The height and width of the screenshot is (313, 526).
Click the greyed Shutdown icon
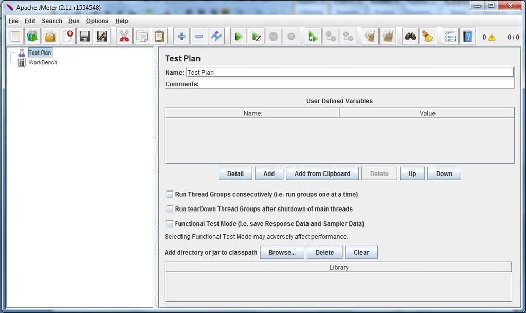[291, 36]
